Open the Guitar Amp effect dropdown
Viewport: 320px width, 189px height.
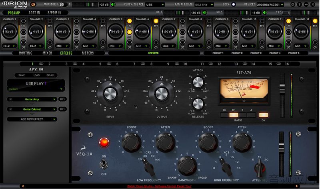pyautogui.click(x=32, y=99)
